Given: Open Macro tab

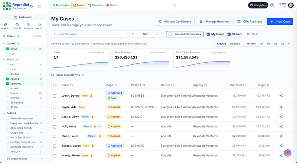Looking at the screenshot, I should point(112,5).
